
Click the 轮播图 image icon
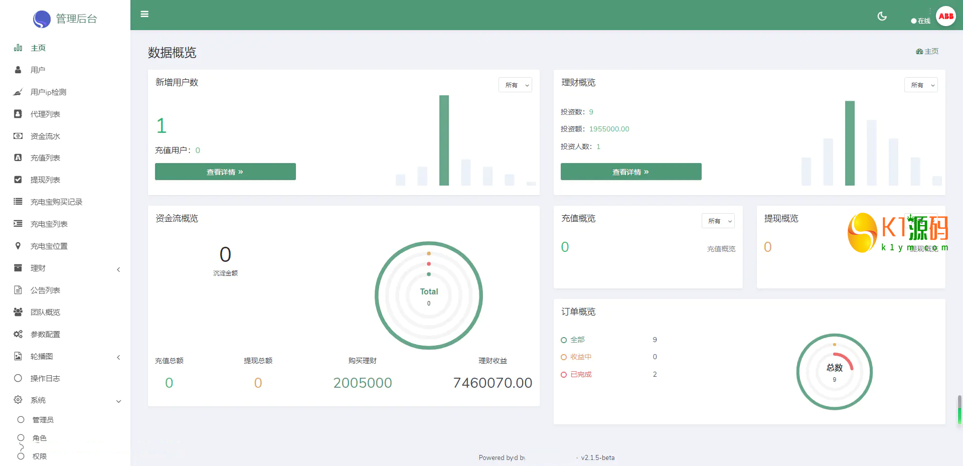18,356
